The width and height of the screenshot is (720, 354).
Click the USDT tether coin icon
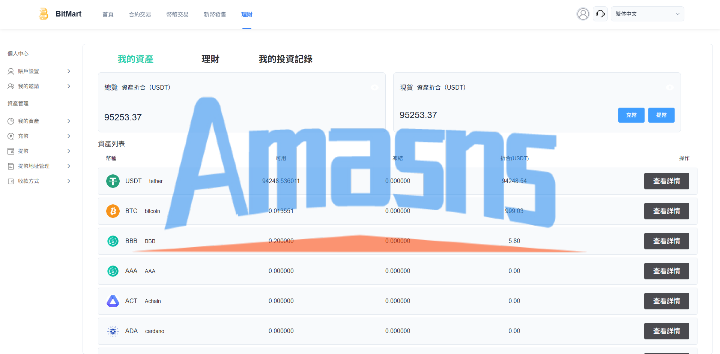113,181
